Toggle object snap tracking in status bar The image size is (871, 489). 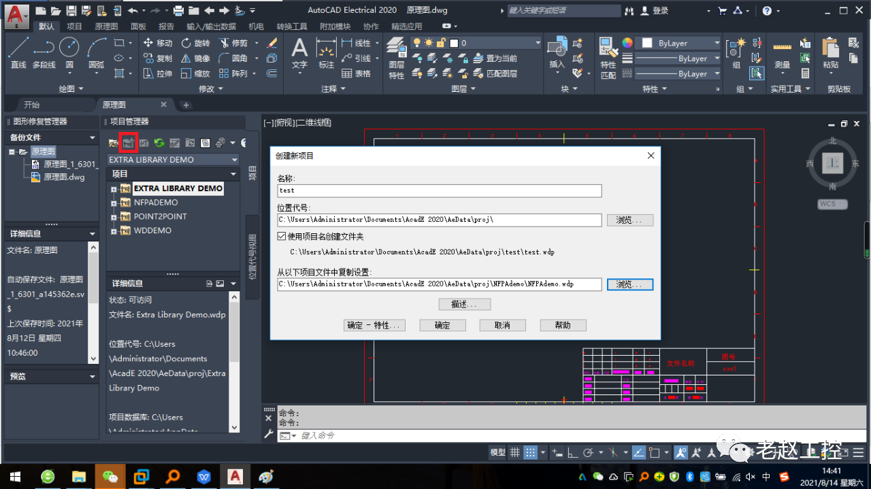tap(639, 452)
